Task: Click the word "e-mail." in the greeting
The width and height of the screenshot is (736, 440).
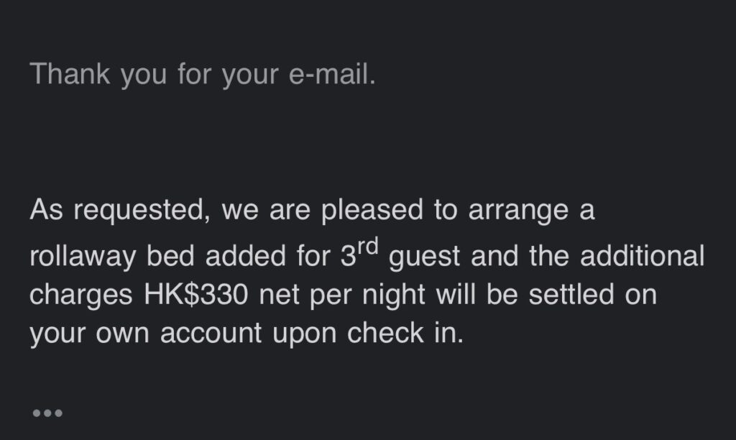Action: [x=332, y=74]
